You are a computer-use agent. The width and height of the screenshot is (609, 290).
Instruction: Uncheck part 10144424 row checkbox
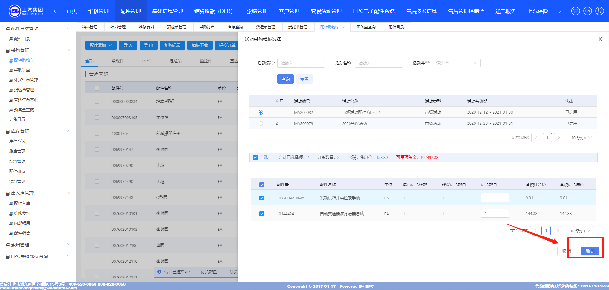262,214
